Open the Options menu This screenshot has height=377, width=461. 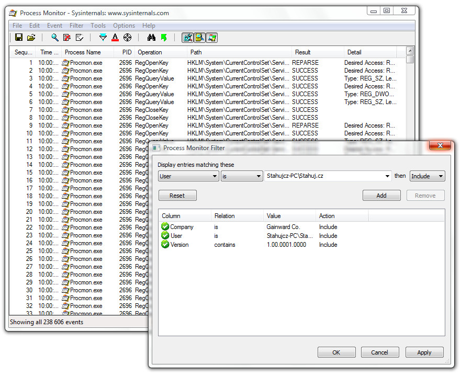(x=124, y=26)
